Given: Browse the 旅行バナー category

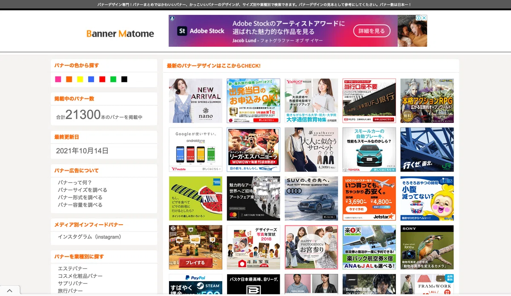Looking at the screenshot, I should tap(70, 291).
